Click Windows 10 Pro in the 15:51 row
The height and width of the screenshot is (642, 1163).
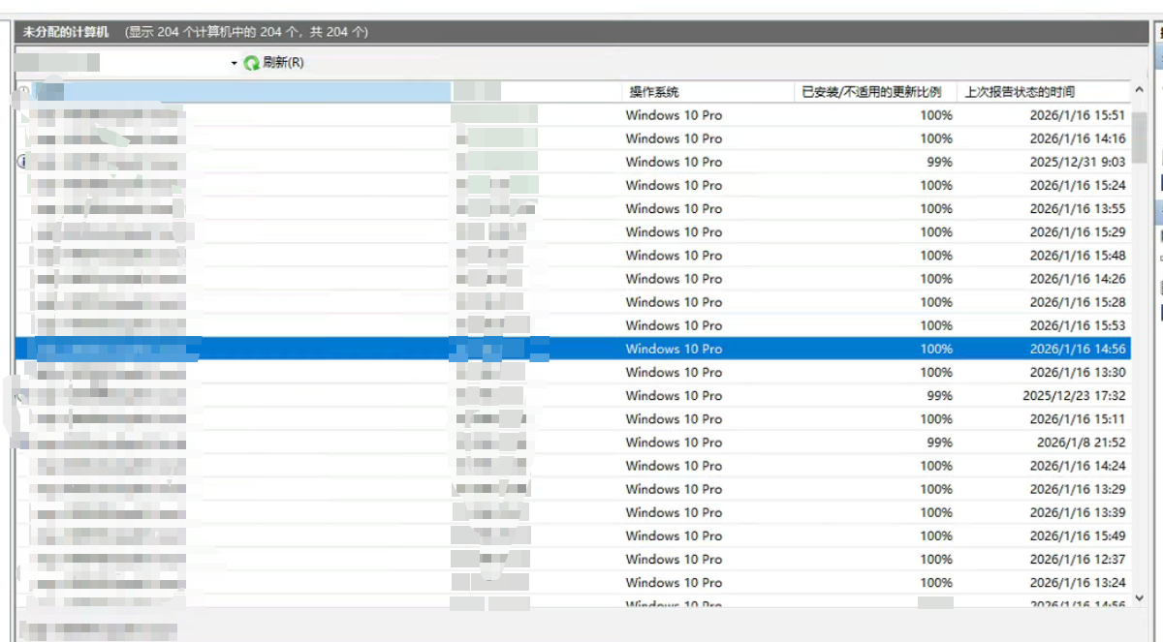point(674,115)
